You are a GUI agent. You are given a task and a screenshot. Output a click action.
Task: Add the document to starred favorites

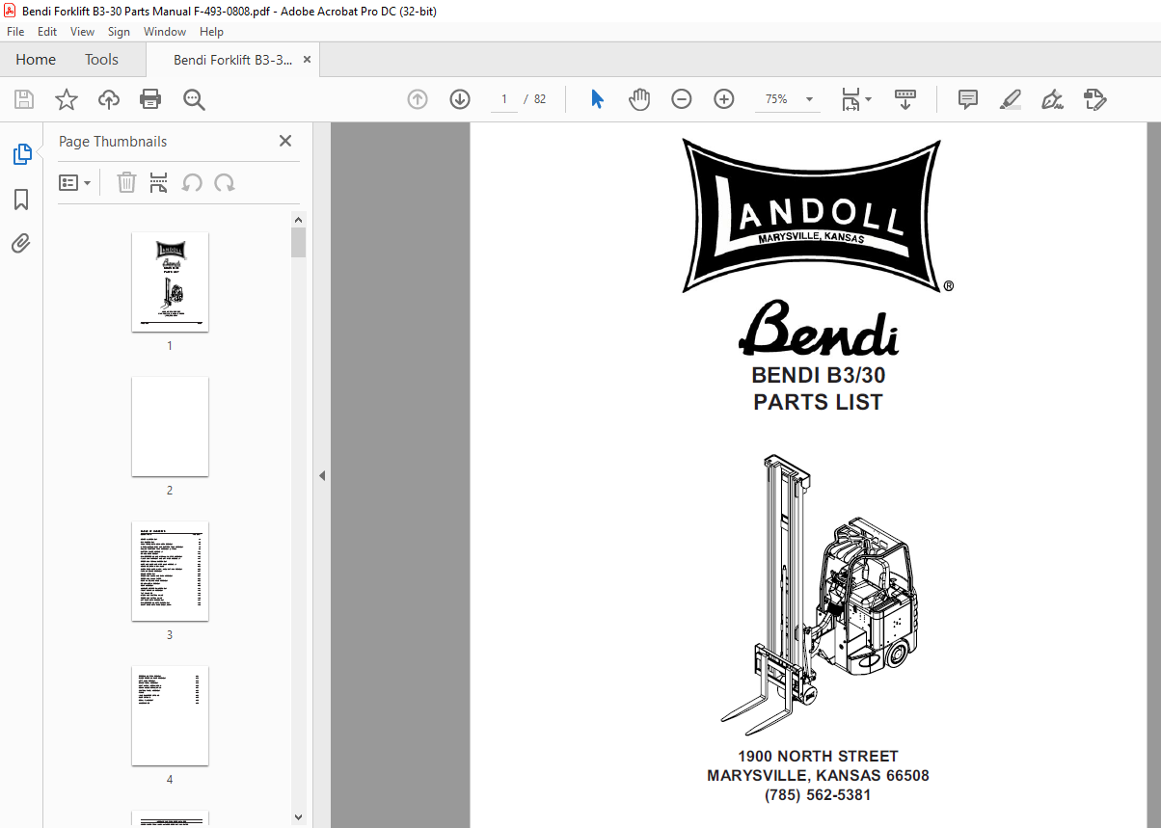[67, 99]
